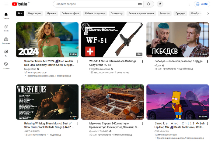Start voice search with the microphone
This screenshot has height=147, width=213.
160,4
